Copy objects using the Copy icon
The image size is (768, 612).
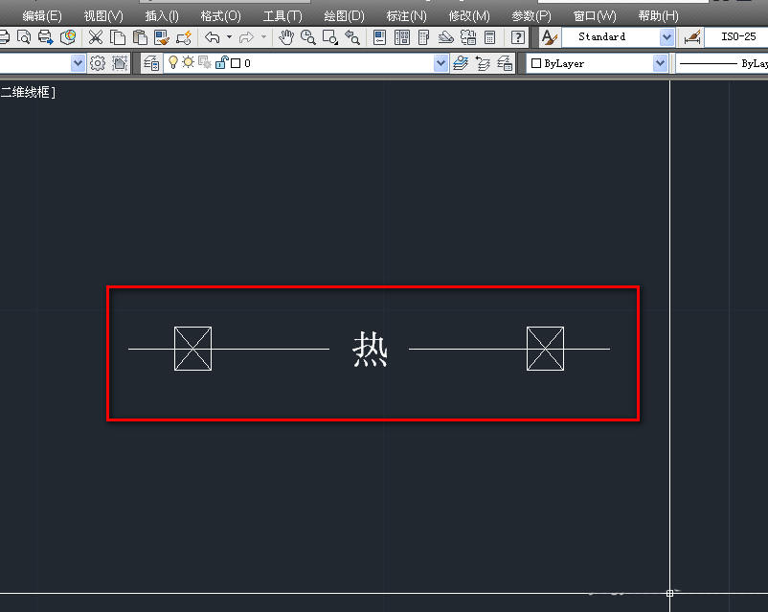pyautogui.click(x=118, y=37)
